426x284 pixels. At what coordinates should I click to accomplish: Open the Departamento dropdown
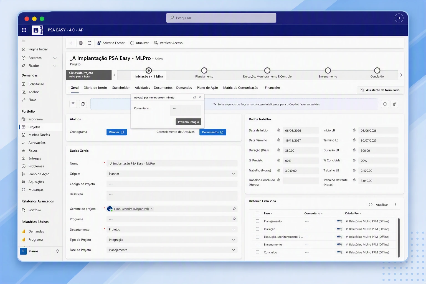pos(172,230)
